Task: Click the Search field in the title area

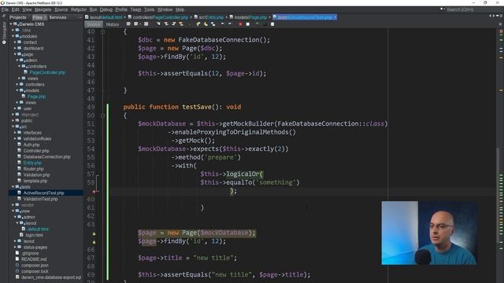Action: pyautogui.click(x=460, y=9)
